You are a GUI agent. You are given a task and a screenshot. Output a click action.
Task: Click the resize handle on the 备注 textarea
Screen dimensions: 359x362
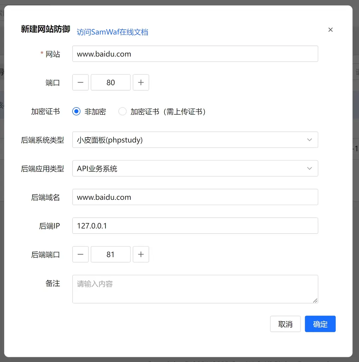[x=315, y=301]
